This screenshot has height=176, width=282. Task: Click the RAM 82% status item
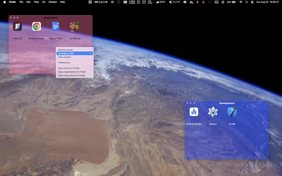click(x=144, y=2)
